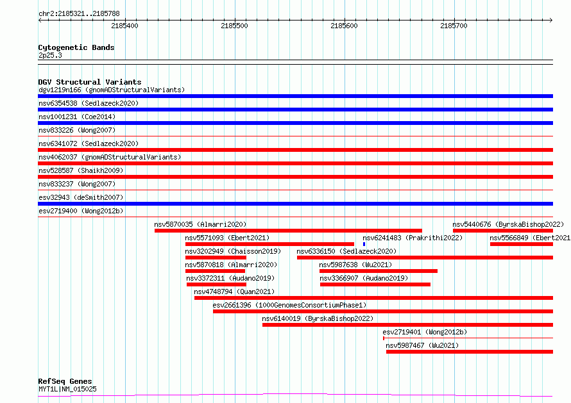Select variant nsv5987638 (Wu2021) label

pyautogui.click(x=355, y=265)
